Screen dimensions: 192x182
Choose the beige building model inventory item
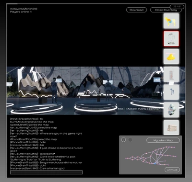point(171,128)
